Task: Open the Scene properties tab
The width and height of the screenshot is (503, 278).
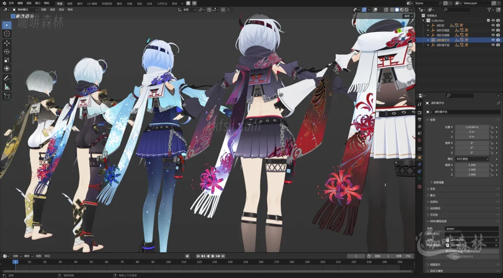Action: 419,134
